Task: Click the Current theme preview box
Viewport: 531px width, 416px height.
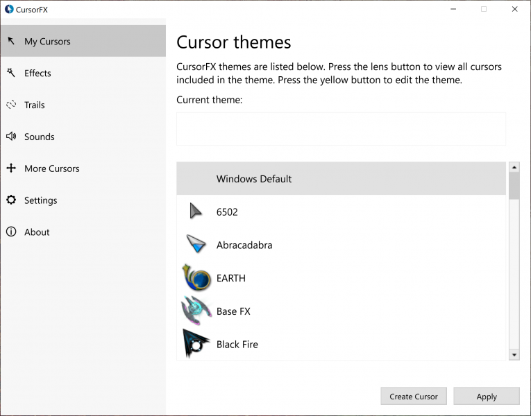Action: (341, 129)
